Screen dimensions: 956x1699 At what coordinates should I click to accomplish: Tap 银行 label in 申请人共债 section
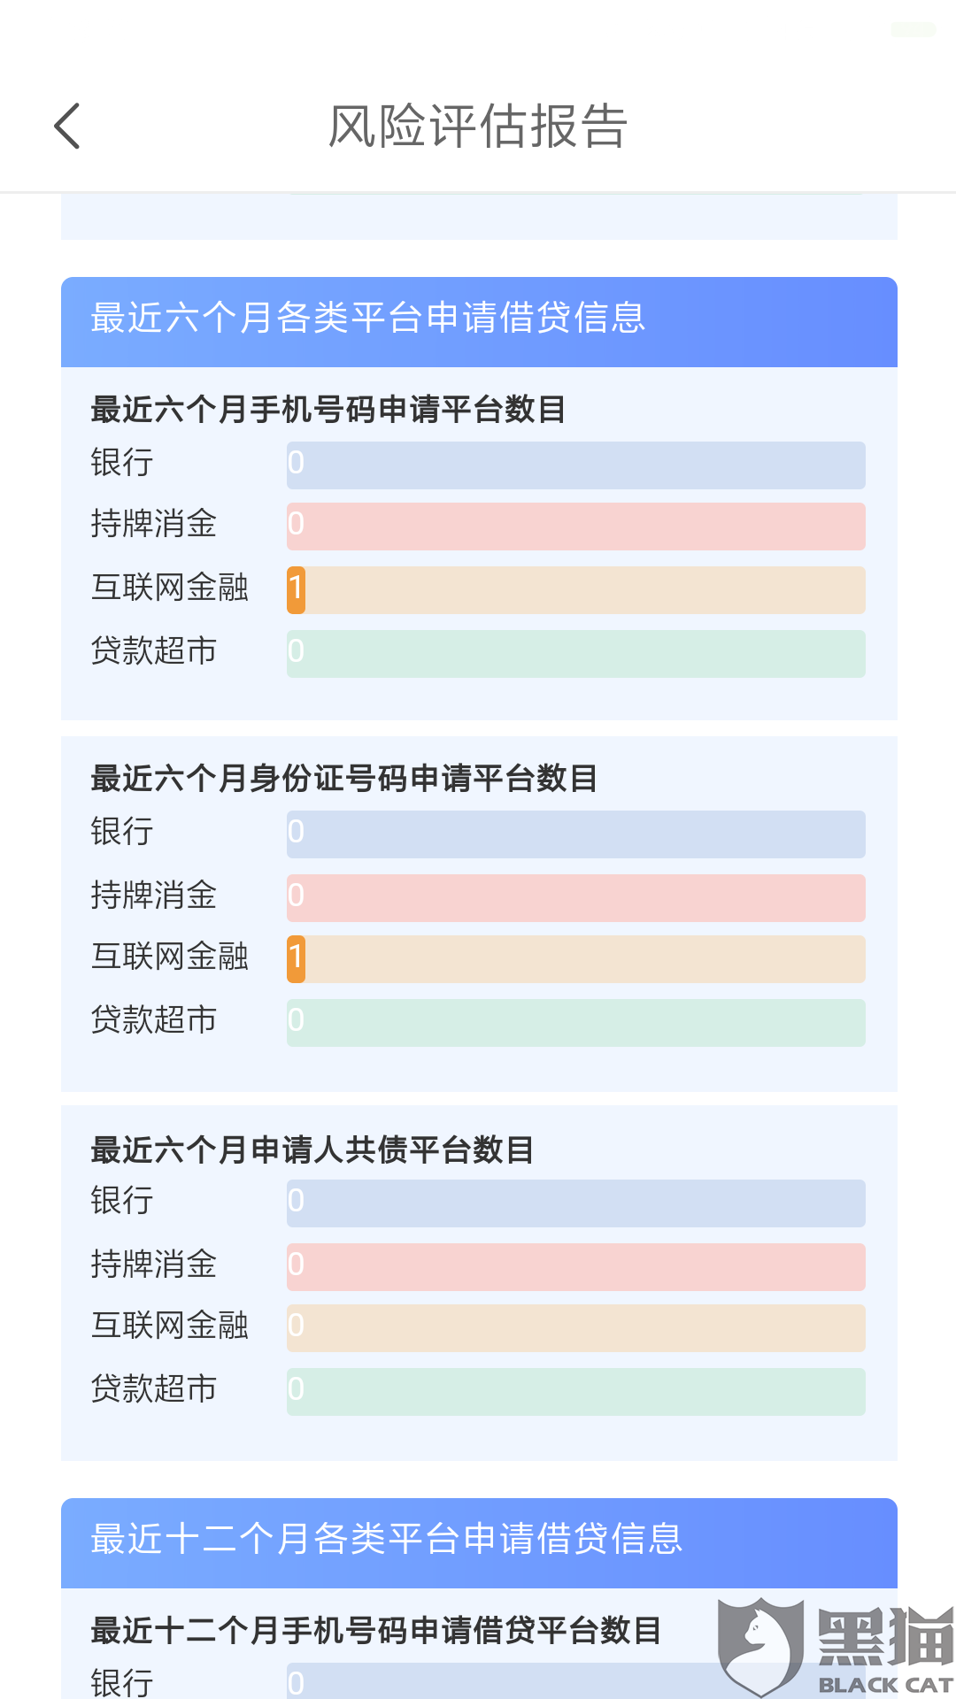(122, 1201)
